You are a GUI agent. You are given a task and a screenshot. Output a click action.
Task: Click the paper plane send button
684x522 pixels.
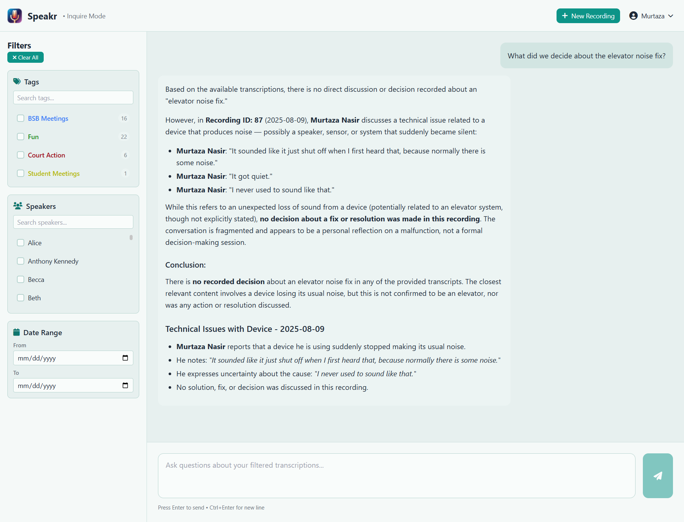pyautogui.click(x=658, y=476)
